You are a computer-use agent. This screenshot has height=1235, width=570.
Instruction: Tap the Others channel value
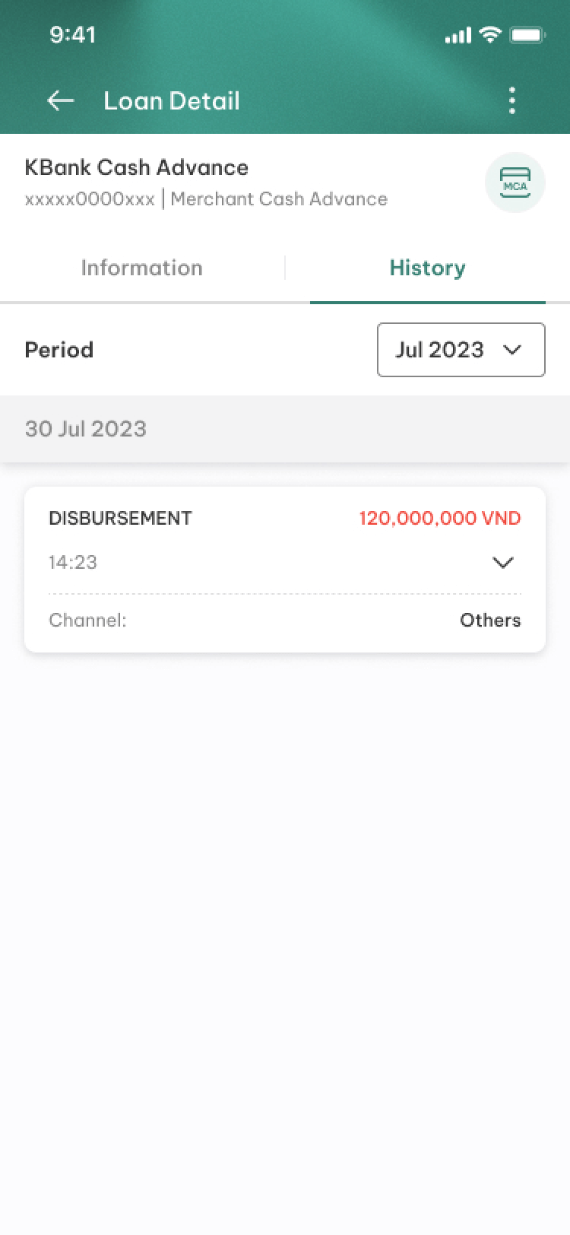point(490,621)
